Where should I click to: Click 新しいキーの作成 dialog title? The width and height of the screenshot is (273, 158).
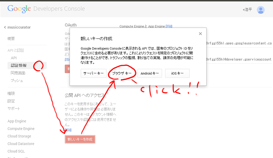point(96,39)
